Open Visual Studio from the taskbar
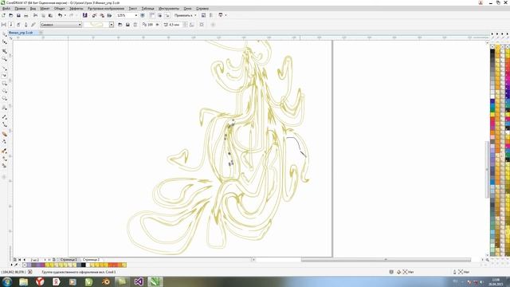Screen dimensions: 510x287 tap(139, 281)
